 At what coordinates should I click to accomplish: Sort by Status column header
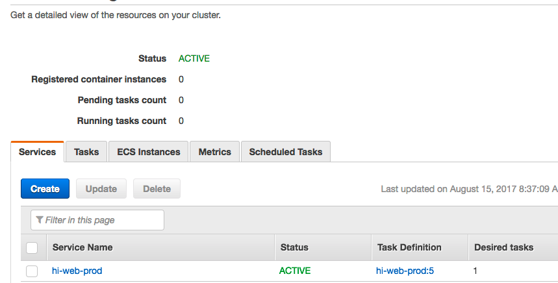(x=294, y=247)
